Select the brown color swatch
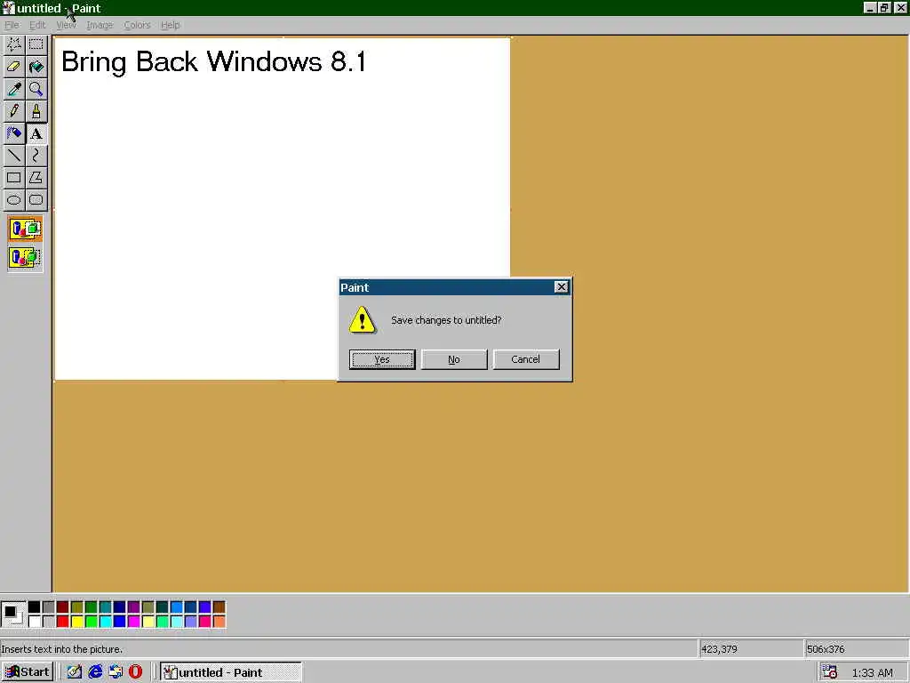910x683 pixels. tap(219, 607)
